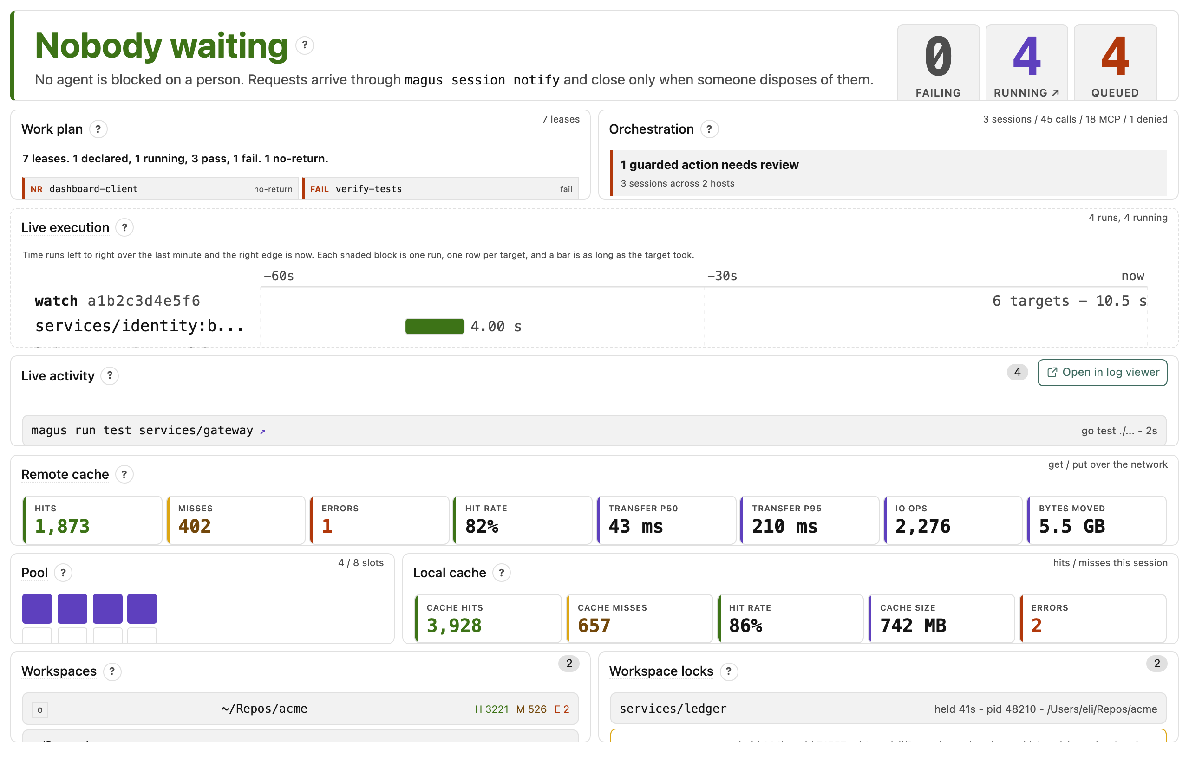Click the IO OPS 2,276 card
This screenshot has width=1189, height=761.
click(x=953, y=520)
